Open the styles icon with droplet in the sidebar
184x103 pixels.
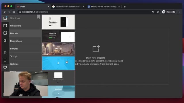tap(5, 25)
